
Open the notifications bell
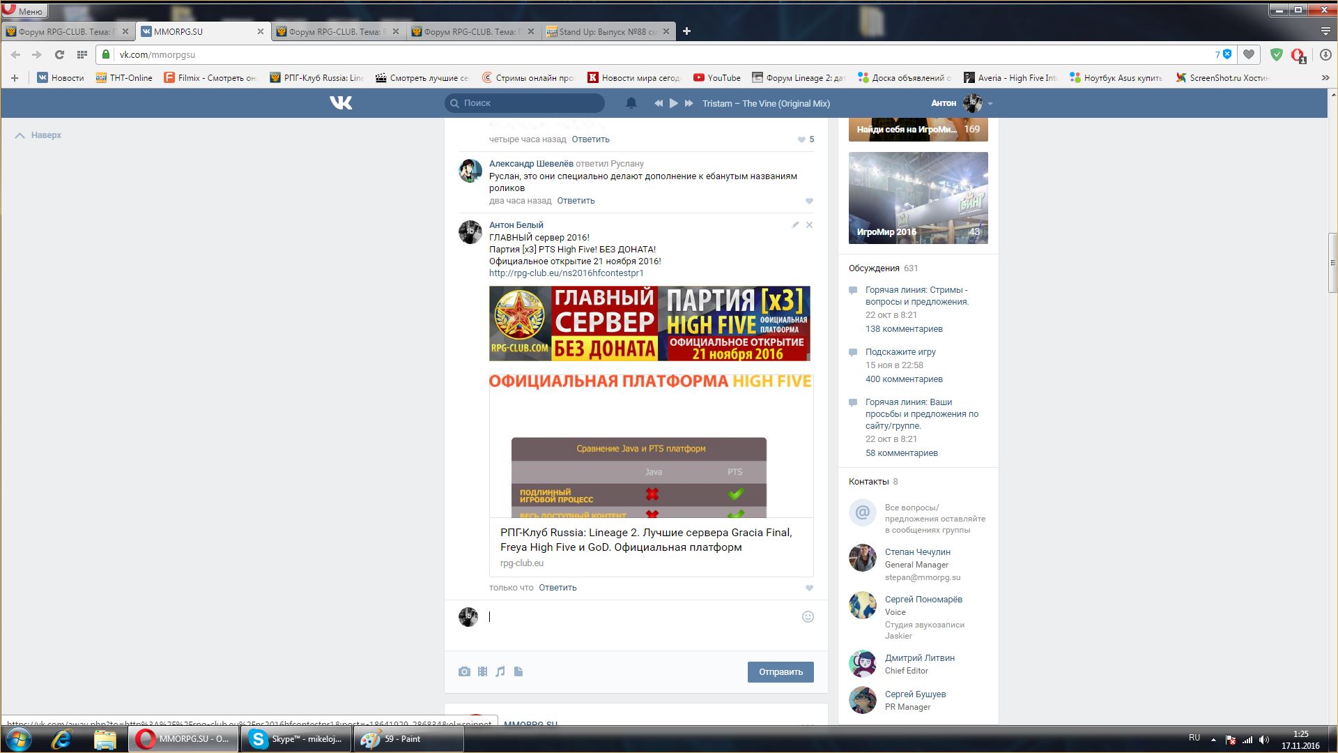click(x=631, y=103)
